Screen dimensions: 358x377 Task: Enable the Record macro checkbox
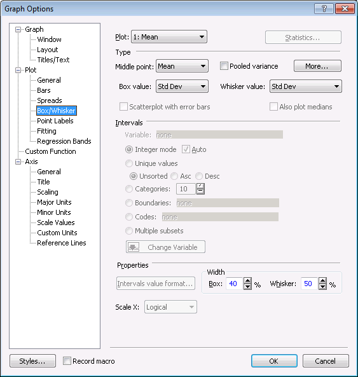(x=67, y=361)
